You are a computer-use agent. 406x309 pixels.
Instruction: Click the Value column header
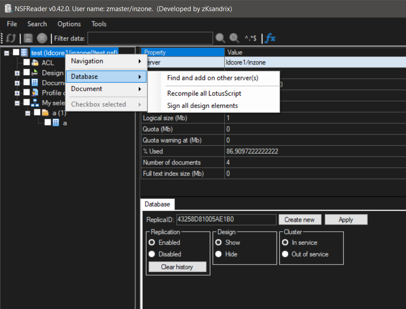click(x=315, y=52)
